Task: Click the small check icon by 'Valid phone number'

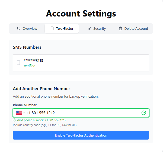Action: tap(14, 120)
